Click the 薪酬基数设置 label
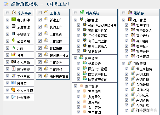This screenshot has width=160, height=115. click(98, 31)
